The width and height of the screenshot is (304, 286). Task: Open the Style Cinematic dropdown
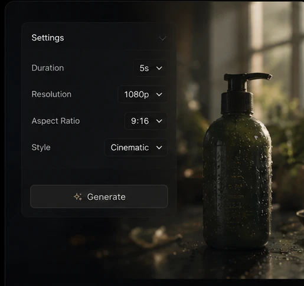(136, 147)
